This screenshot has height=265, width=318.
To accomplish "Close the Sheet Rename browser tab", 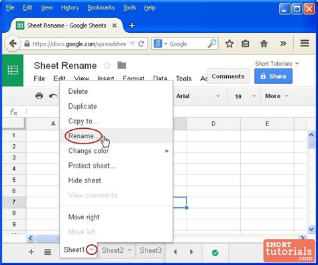I will point(114,25).
